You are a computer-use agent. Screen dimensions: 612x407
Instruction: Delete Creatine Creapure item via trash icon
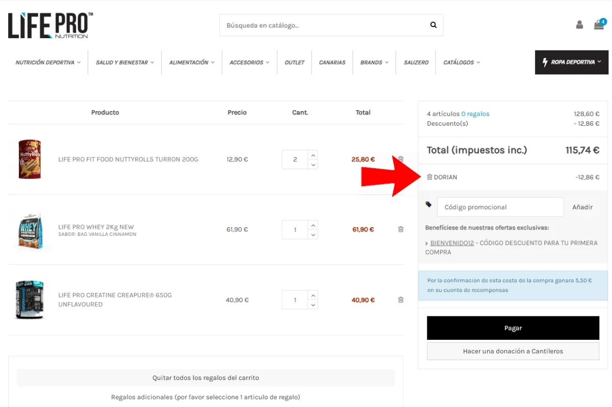coord(401,300)
